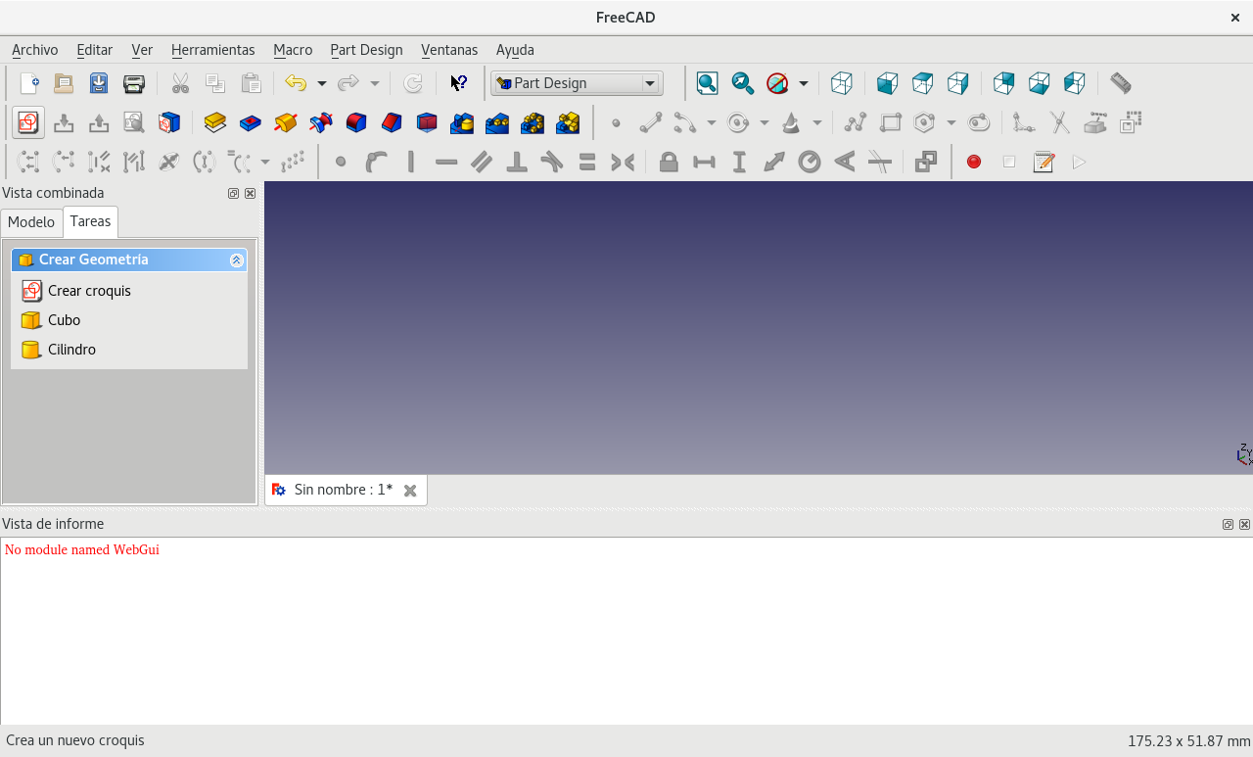Image resolution: width=1253 pixels, height=757 pixels.
Task: Float the Vista de informe panel
Action: click(x=1228, y=525)
